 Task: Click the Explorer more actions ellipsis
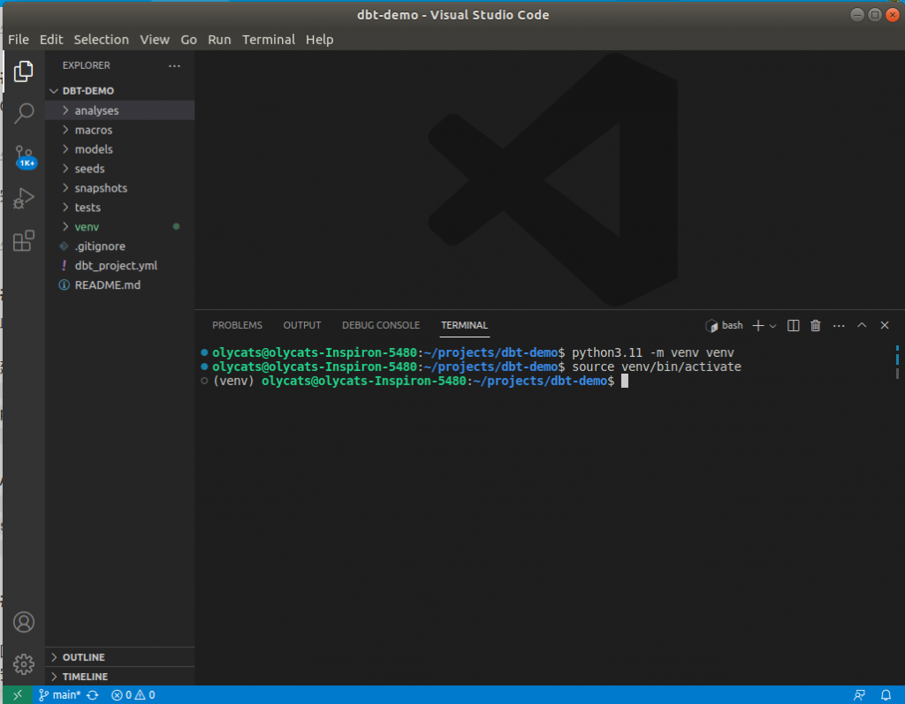(x=174, y=65)
